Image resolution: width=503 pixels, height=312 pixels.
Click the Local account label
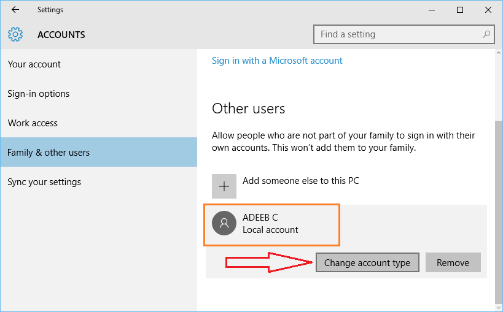click(270, 230)
